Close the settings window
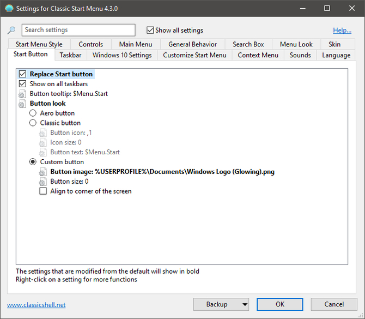Image resolution: width=365 pixels, height=319 pixels. [x=352, y=8]
